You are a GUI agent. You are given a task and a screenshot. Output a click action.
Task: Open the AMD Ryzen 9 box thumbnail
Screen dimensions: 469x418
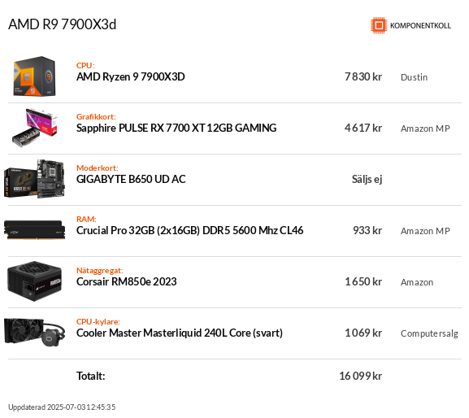coord(34,76)
